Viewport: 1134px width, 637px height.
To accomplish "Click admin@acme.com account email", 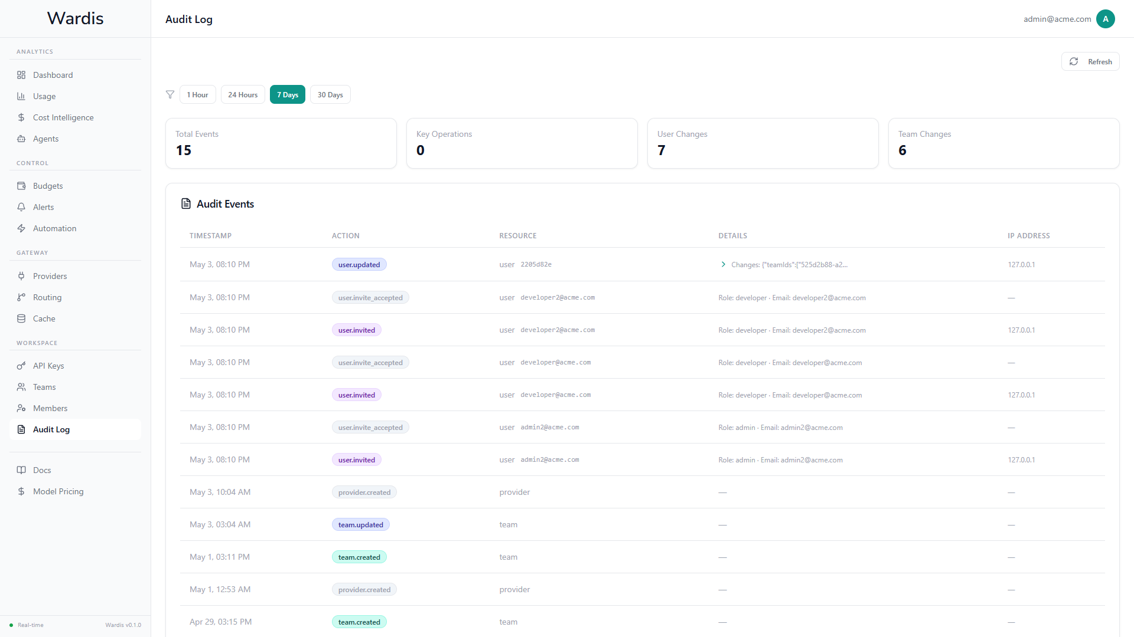I will coord(1057,19).
